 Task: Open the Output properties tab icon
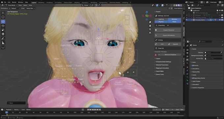(x=187, y=53)
